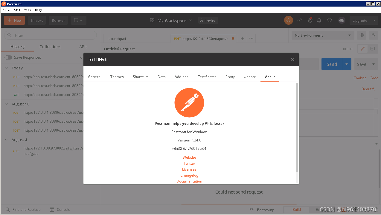Screen dimensions: 381x215
Task: Select the GET aap-test.nbcb.com.cn history entry
Action: coord(48,95)
